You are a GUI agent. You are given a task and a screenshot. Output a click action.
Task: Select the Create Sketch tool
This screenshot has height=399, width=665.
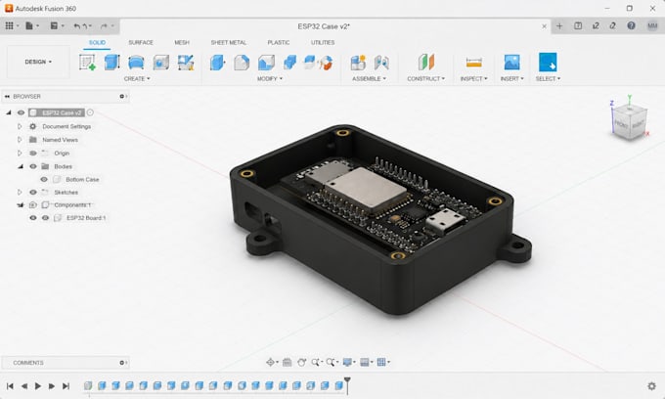coord(87,63)
